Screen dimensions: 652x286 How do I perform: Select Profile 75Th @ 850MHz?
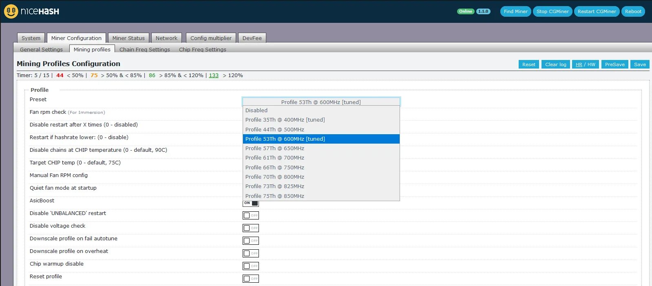pyautogui.click(x=321, y=196)
